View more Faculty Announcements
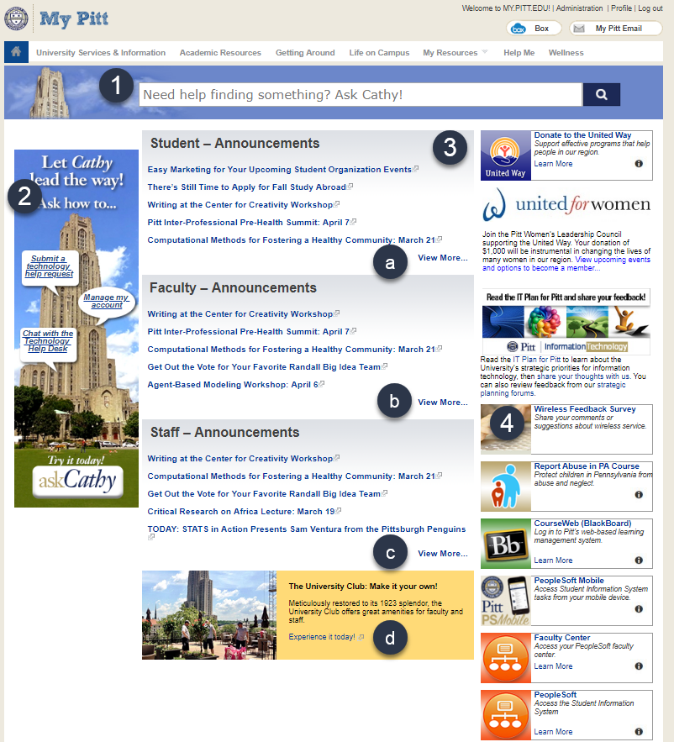Screen dimensions: 674x742 pos(443,403)
